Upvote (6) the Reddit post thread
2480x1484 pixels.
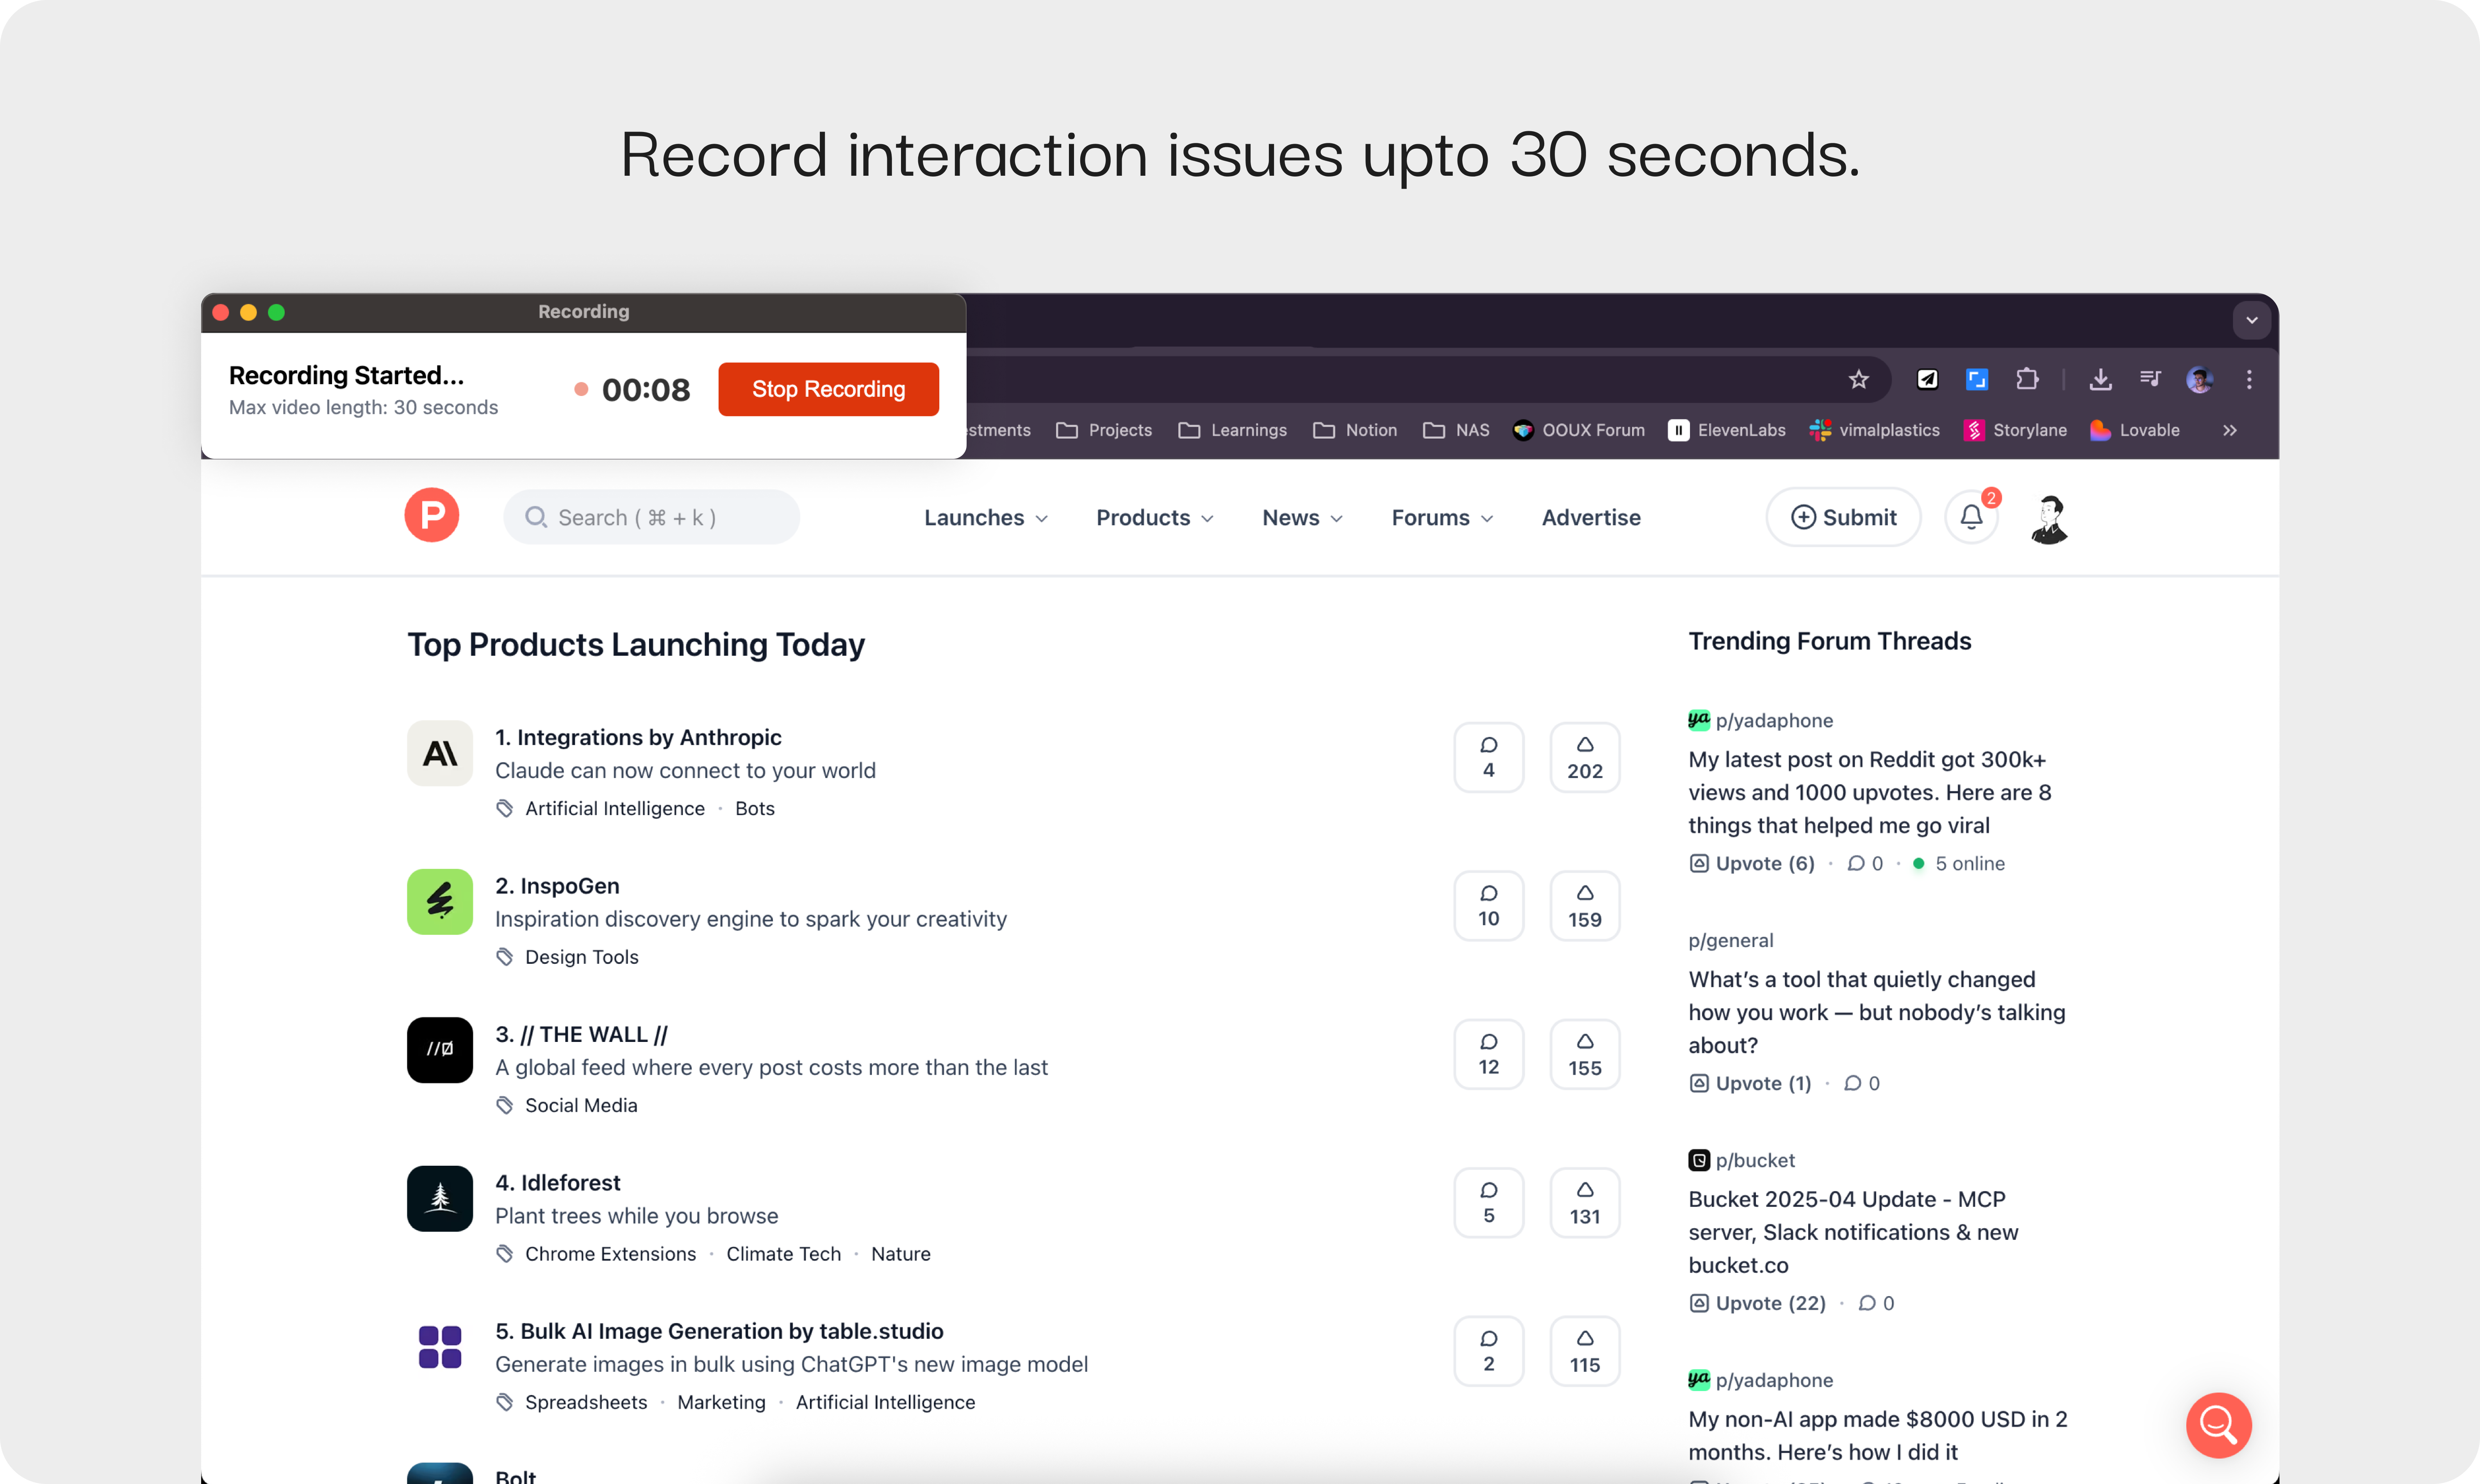[1752, 863]
